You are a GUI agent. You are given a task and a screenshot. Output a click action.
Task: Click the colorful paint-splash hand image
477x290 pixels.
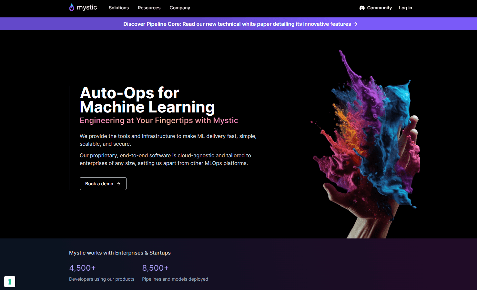pyautogui.click(x=366, y=144)
